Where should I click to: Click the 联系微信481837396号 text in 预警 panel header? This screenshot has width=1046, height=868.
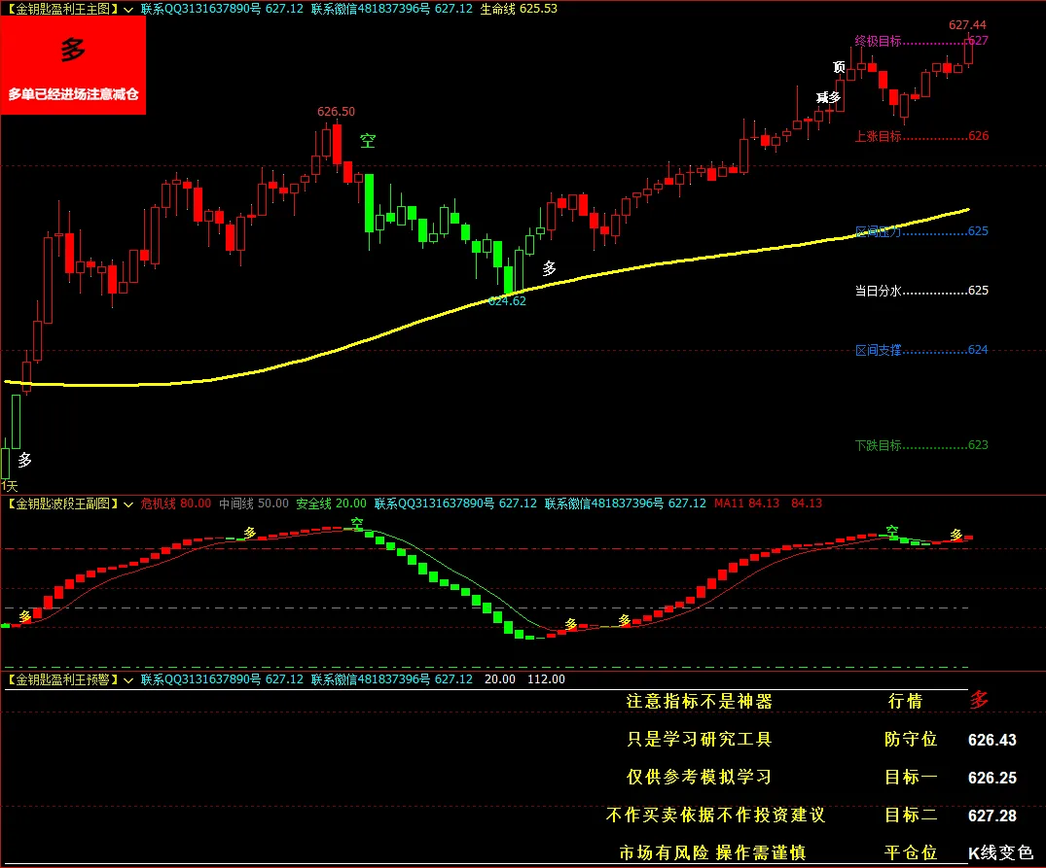pyautogui.click(x=371, y=679)
